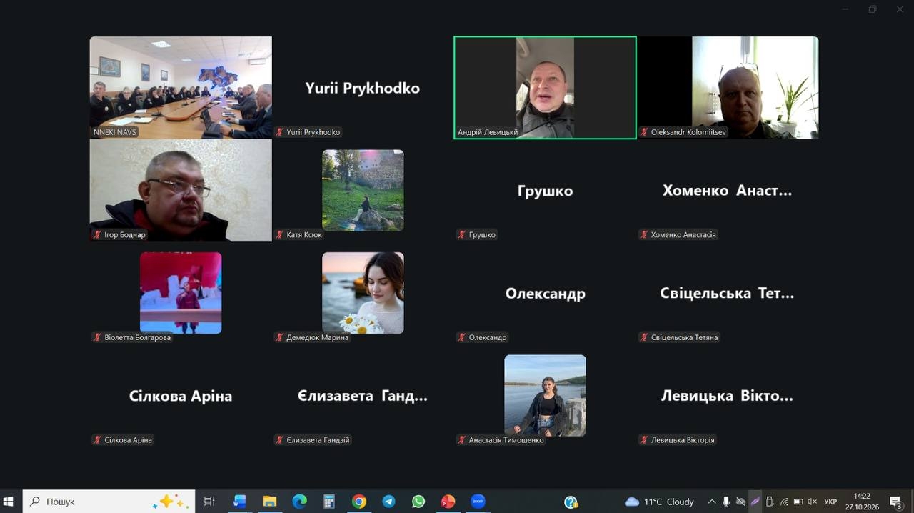Click muted mic icon beside Yurii Prykhodko label
This screenshot has width=914, height=513.
280,132
